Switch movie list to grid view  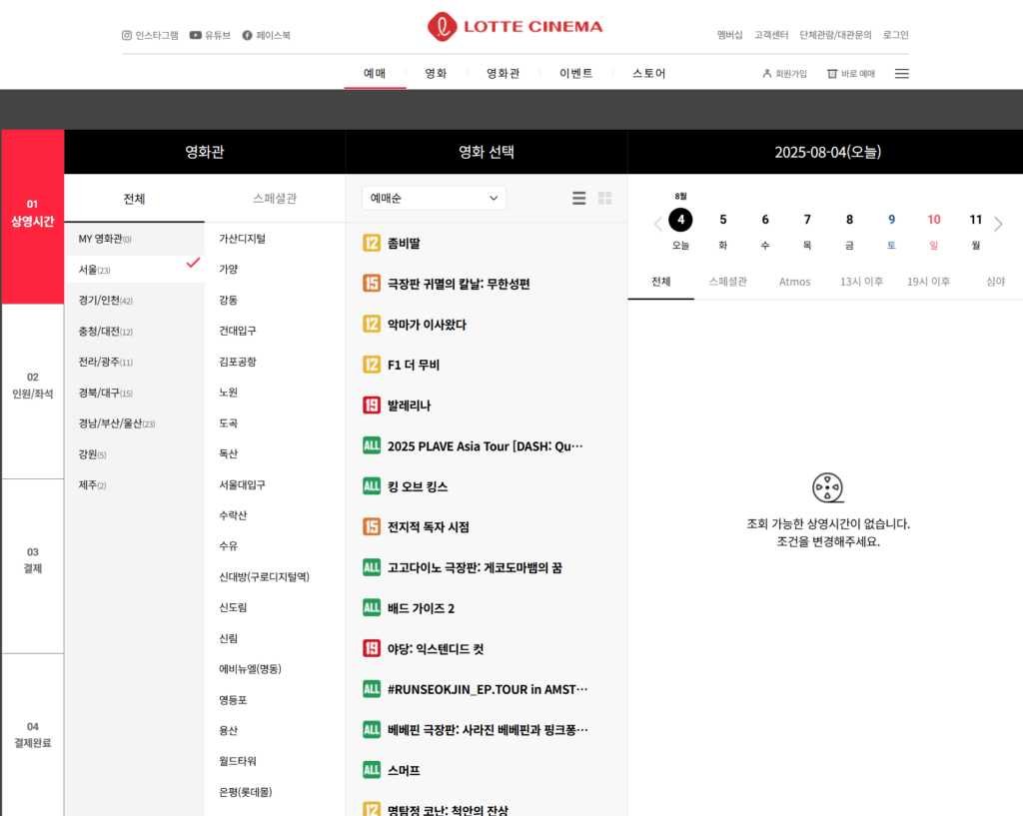604,198
